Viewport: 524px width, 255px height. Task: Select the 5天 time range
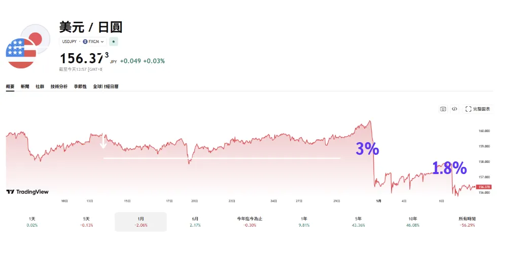tap(86, 222)
